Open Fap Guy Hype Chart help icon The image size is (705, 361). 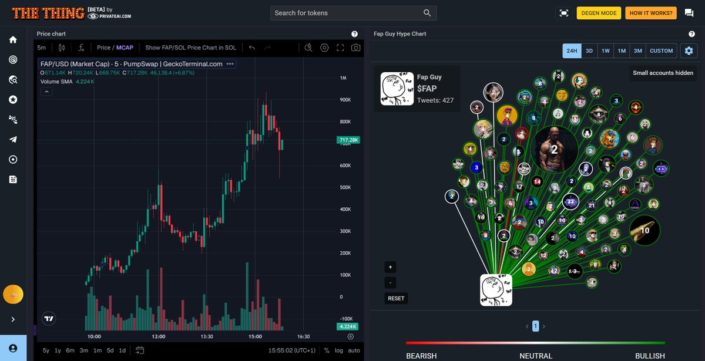click(x=691, y=34)
